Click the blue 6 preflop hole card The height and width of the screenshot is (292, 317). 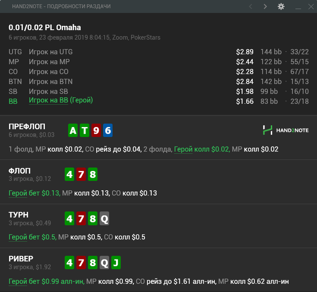[x=108, y=130]
